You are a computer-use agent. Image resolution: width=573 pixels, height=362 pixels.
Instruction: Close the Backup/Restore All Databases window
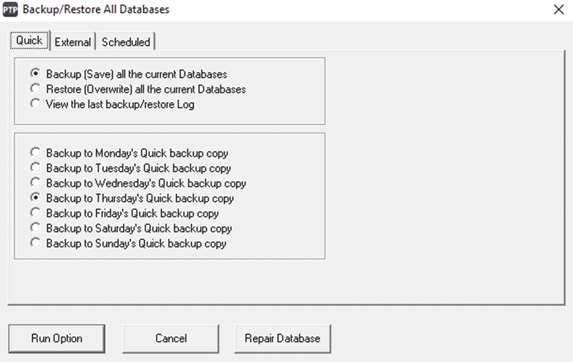coord(560,10)
